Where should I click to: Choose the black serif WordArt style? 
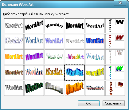95,26
